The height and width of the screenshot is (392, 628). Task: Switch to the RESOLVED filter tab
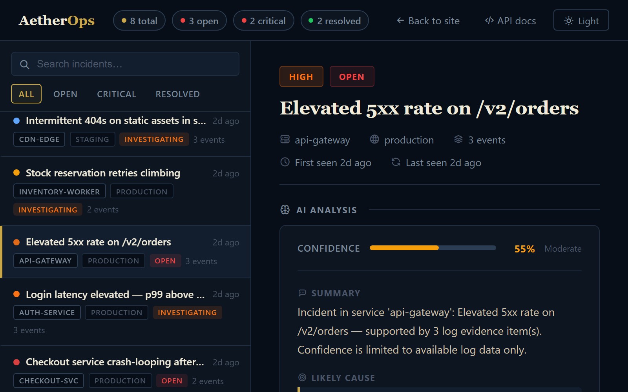(178, 94)
